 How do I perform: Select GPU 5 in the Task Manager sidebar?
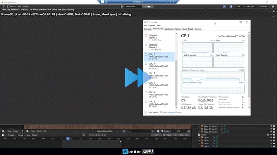tap(159, 104)
